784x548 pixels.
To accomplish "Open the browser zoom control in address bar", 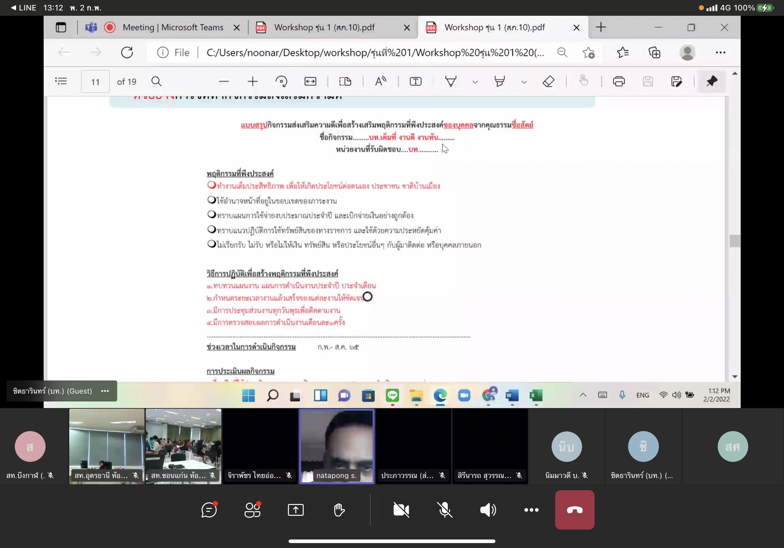I will (x=562, y=52).
